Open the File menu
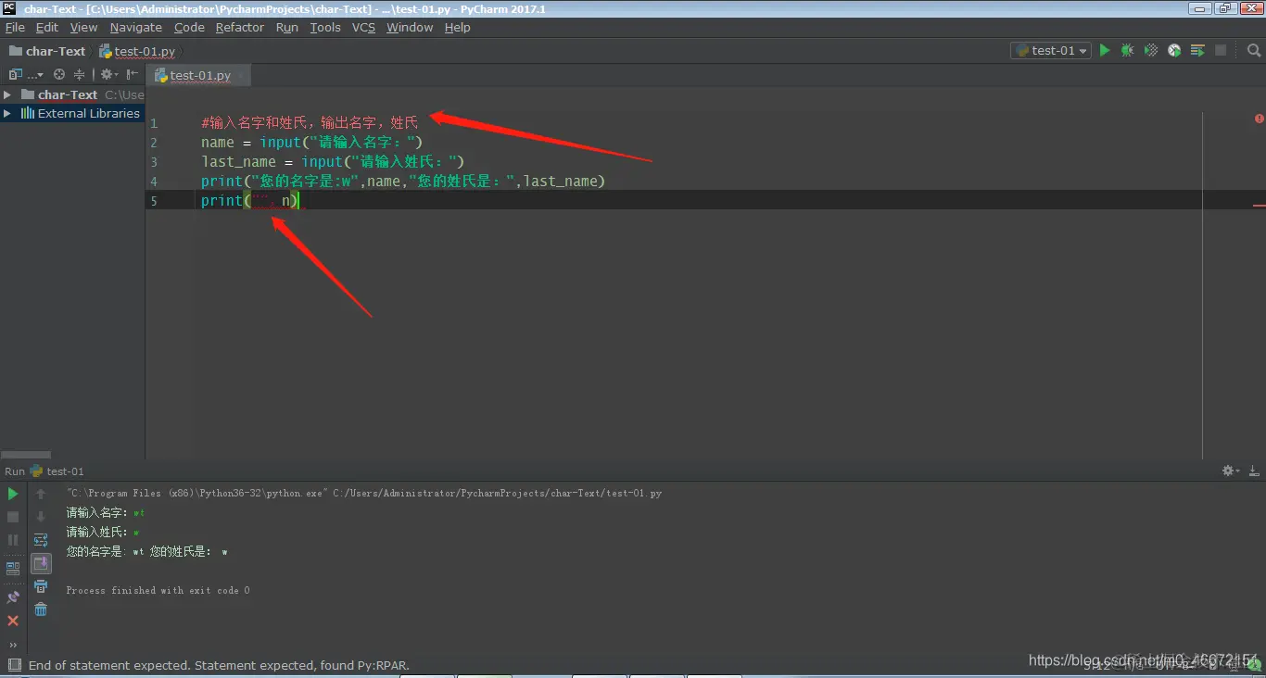 coord(15,27)
